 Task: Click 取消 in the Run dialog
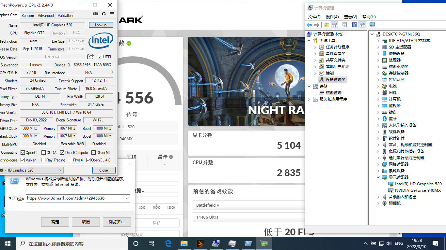click(86, 222)
